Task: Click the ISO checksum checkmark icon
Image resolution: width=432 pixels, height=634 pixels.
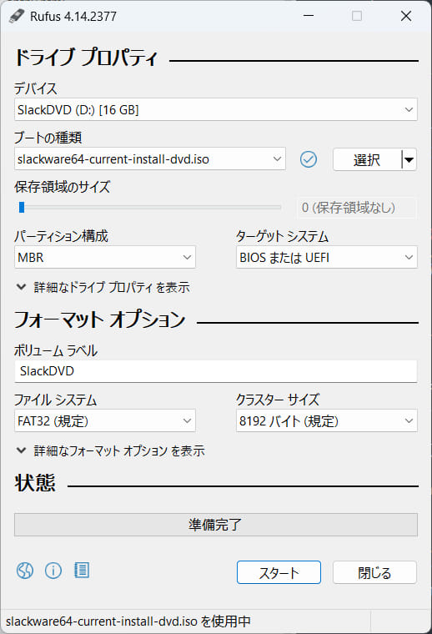Action: [x=309, y=159]
